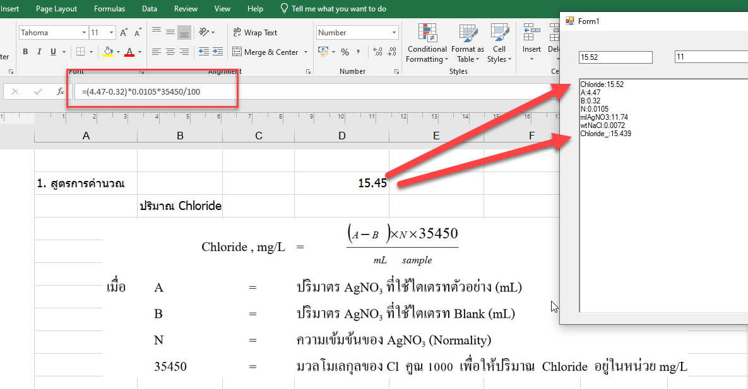Open the Review tab
This screenshot has height=389, width=748.
186,9
